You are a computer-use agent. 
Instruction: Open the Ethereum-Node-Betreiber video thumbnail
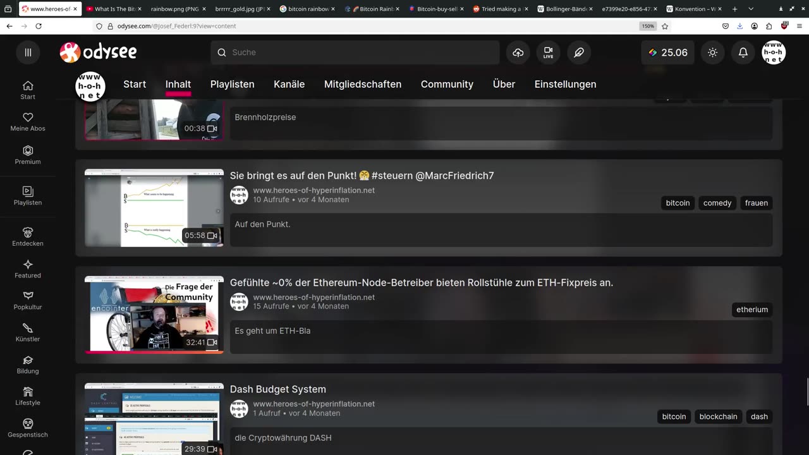coord(154,315)
